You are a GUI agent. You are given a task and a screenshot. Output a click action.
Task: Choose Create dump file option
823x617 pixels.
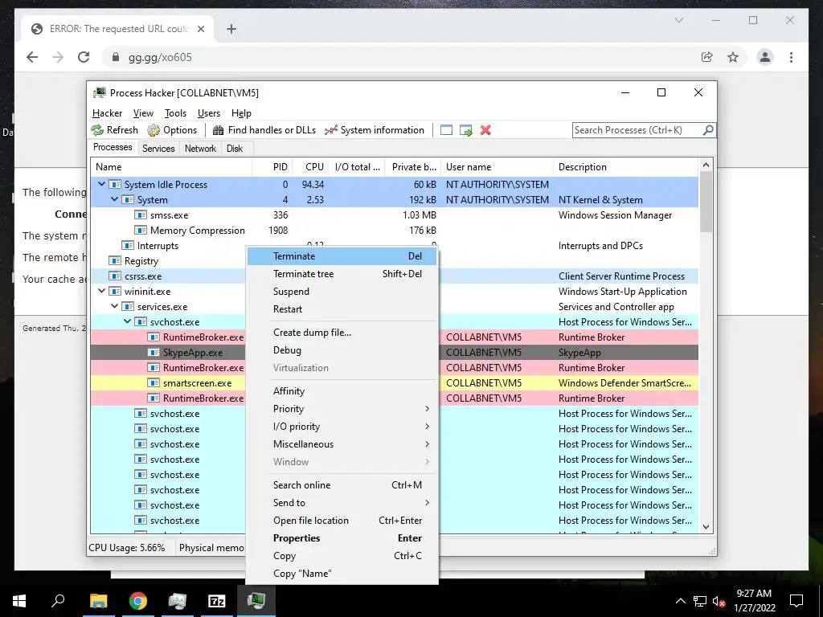(342, 333)
